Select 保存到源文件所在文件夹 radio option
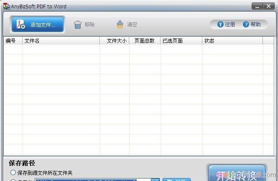The height and width of the screenshot is (181, 278). [x=13, y=173]
